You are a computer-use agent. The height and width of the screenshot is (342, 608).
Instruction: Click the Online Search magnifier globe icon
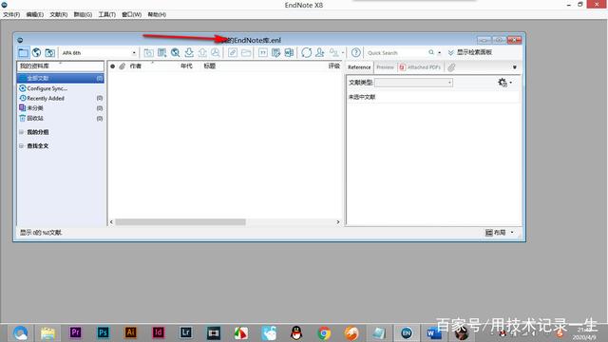click(x=175, y=52)
